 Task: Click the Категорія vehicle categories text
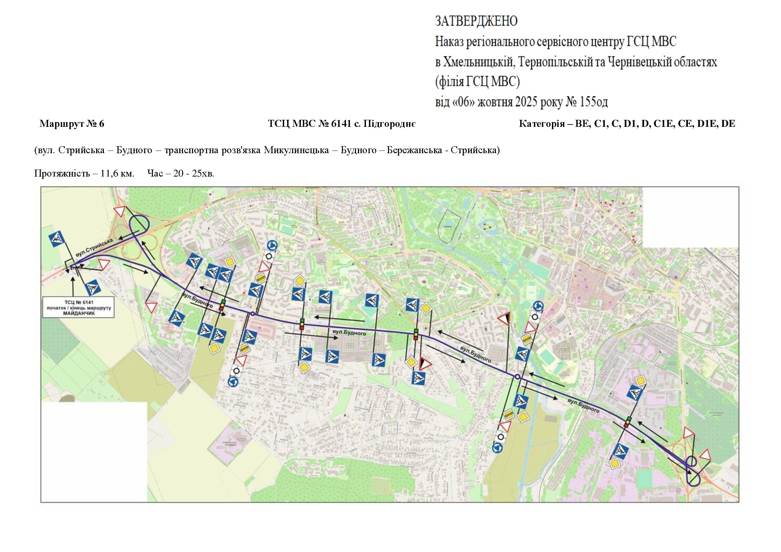click(626, 124)
